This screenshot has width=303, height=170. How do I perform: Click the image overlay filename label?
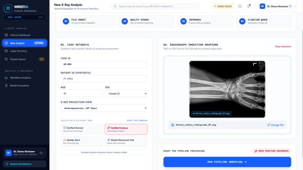211,113
